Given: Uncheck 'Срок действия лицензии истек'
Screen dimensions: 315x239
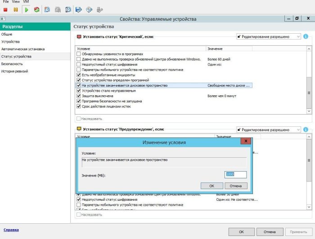Looking at the screenshot, I should [x=79, y=106].
